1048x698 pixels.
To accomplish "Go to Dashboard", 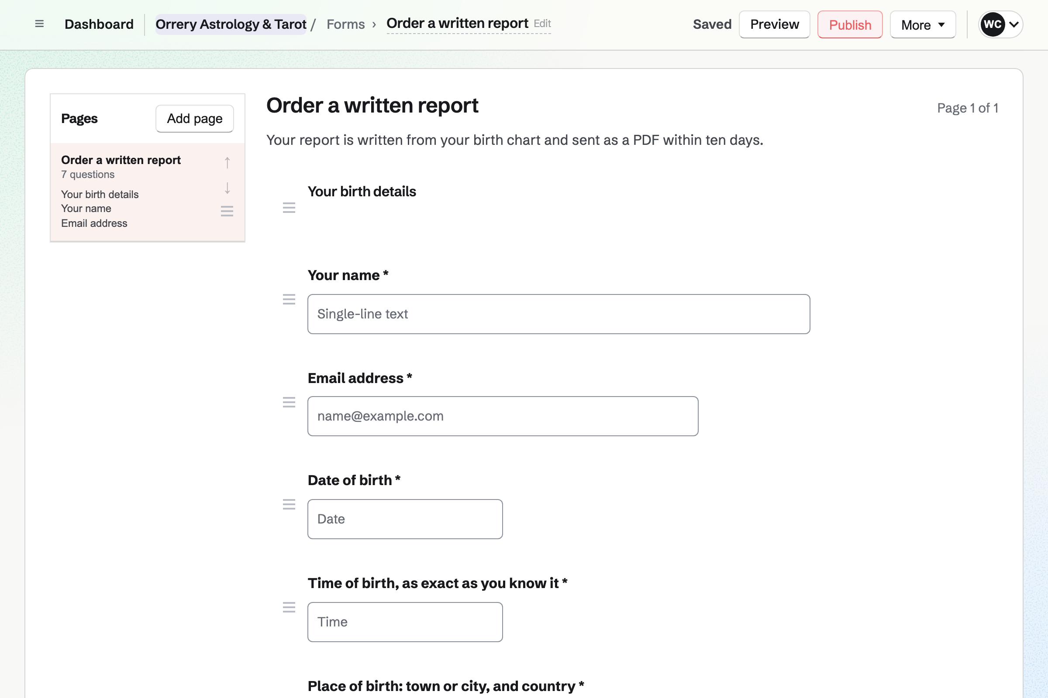I will pos(99,24).
